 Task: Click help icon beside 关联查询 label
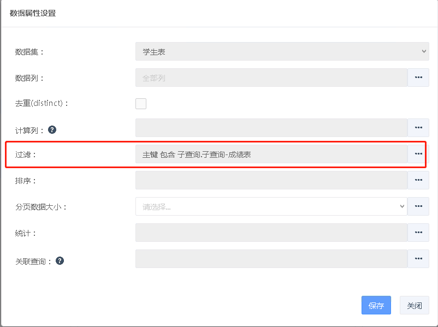click(x=60, y=261)
